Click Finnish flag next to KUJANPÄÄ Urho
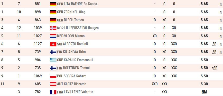 [x=53, y=52]
